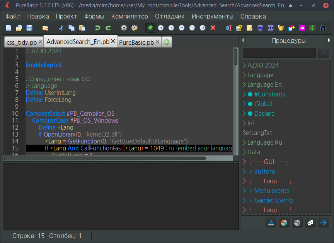Open Compiler options gear with pencil

click(x=135, y=28)
